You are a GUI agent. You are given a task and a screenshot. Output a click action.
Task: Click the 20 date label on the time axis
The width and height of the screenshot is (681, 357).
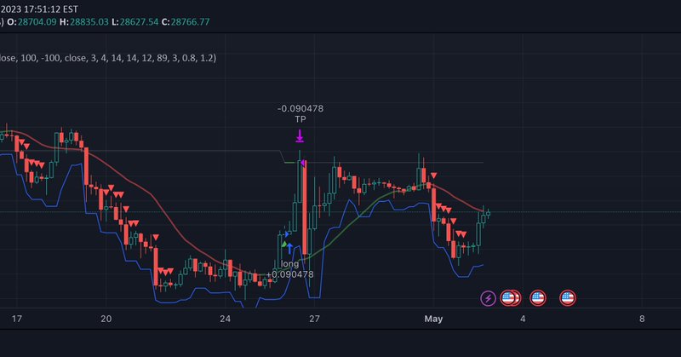point(106,319)
